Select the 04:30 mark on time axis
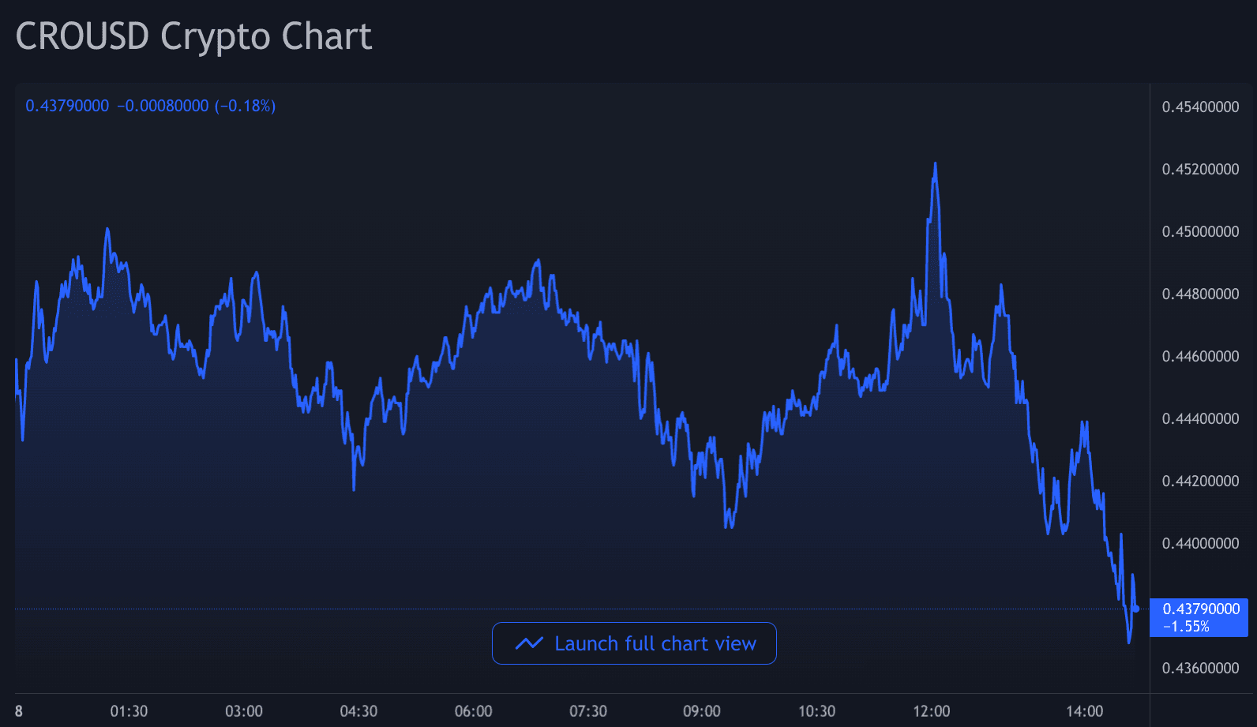The width and height of the screenshot is (1257, 727). (x=358, y=711)
